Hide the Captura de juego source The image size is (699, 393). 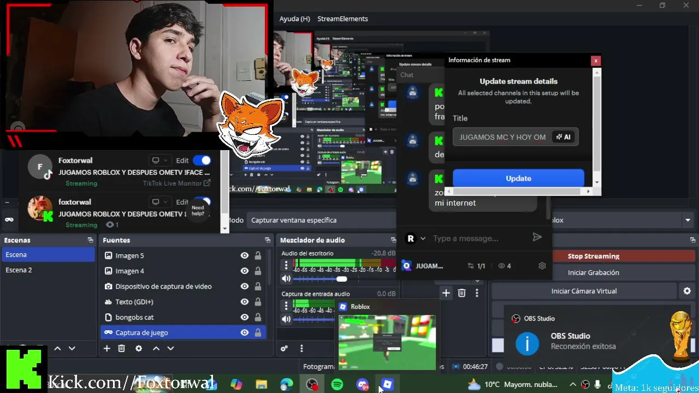click(x=245, y=332)
